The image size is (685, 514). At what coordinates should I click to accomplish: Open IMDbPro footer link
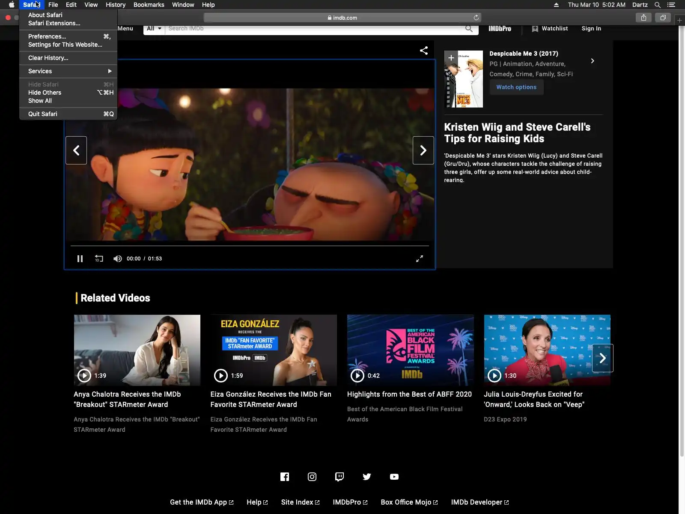pyautogui.click(x=350, y=502)
